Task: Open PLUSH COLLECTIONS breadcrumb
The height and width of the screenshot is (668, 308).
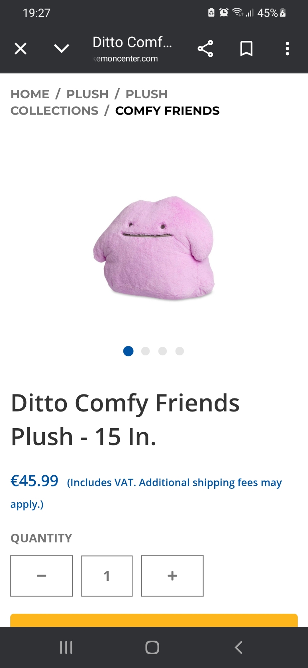Action: point(89,103)
